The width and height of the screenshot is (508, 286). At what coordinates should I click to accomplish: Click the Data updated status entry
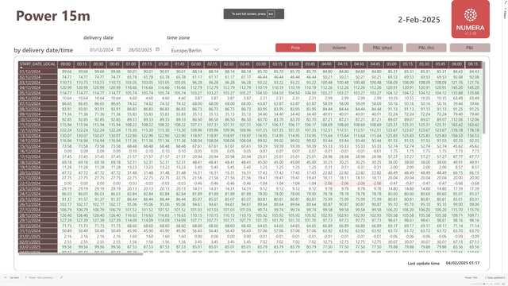(x=496, y=277)
